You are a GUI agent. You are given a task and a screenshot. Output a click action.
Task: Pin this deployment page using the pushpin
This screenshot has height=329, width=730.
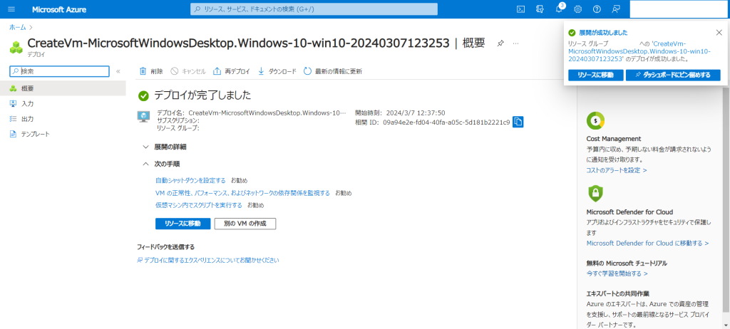[500, 43]
